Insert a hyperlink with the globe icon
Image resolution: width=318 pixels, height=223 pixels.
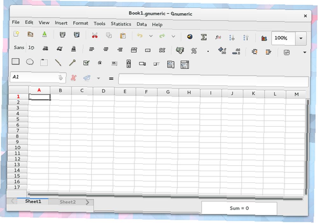click(190, 36)
